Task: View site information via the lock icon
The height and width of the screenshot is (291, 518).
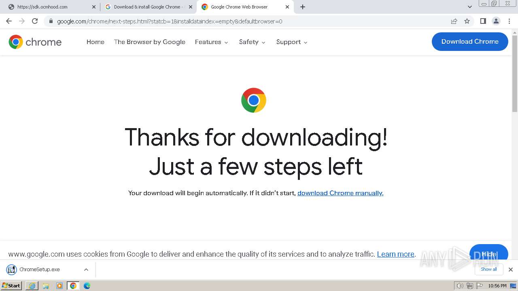Action: point(51,21)
